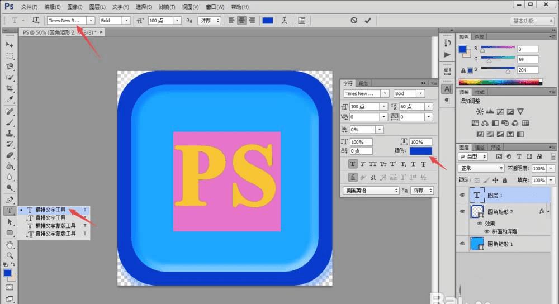The height and width of the screenshot is (304, 559).
Task: Open Bold font style dropdown in options bar
Action: pyautogui.click(x=126, y=20)
